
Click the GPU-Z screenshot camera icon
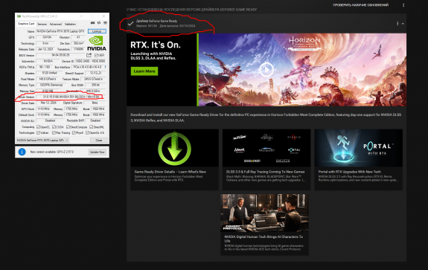click(93, 23)
